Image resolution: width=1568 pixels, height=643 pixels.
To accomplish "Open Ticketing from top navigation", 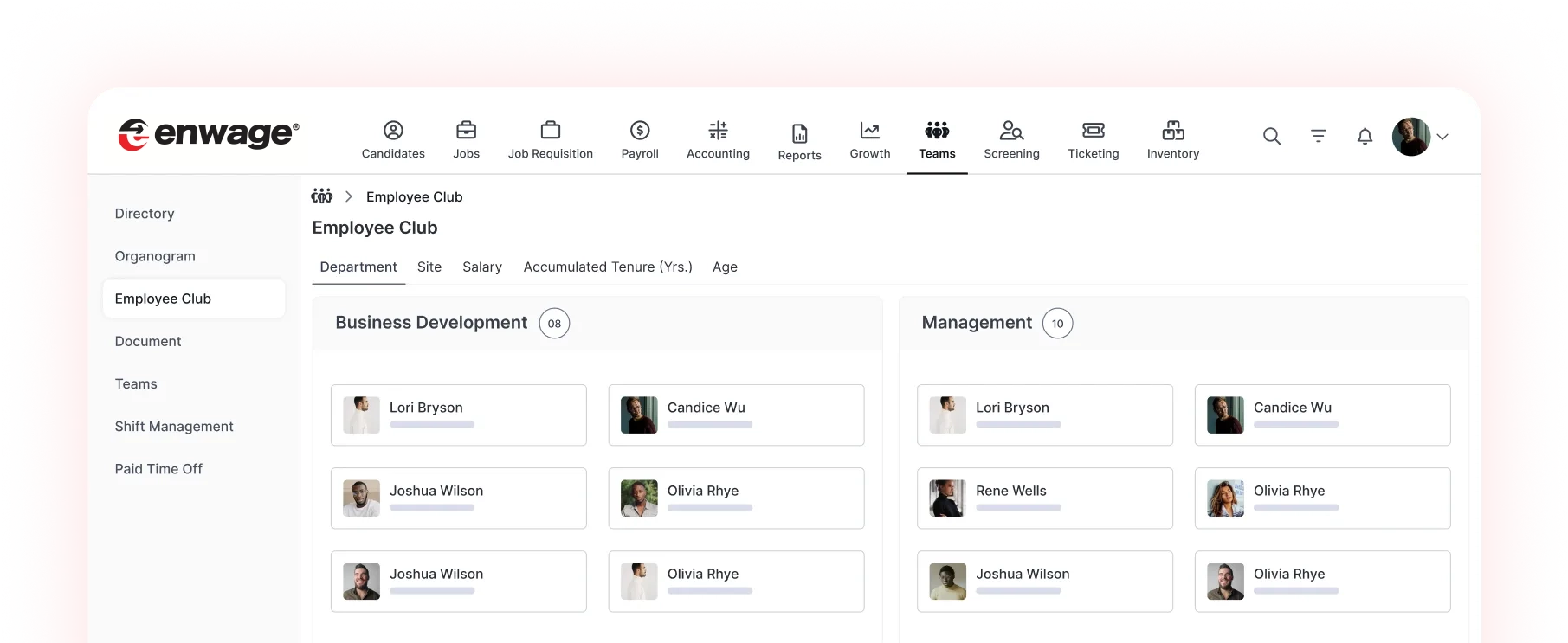I will tap(1093, 131).
